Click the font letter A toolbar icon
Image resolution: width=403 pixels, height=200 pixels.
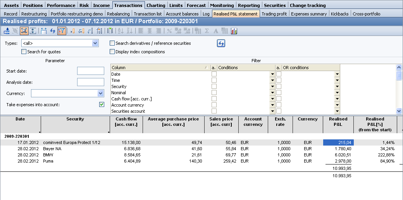(x=216, y=31)
